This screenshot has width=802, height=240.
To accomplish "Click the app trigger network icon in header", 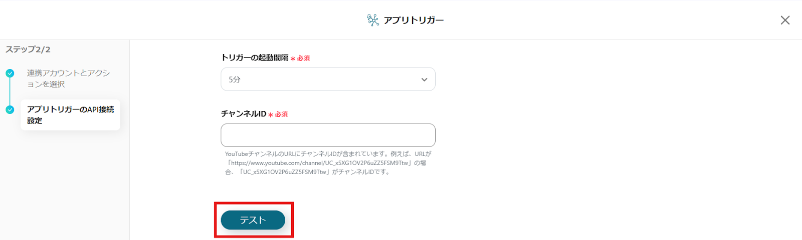I will click(x=373, y=20).
